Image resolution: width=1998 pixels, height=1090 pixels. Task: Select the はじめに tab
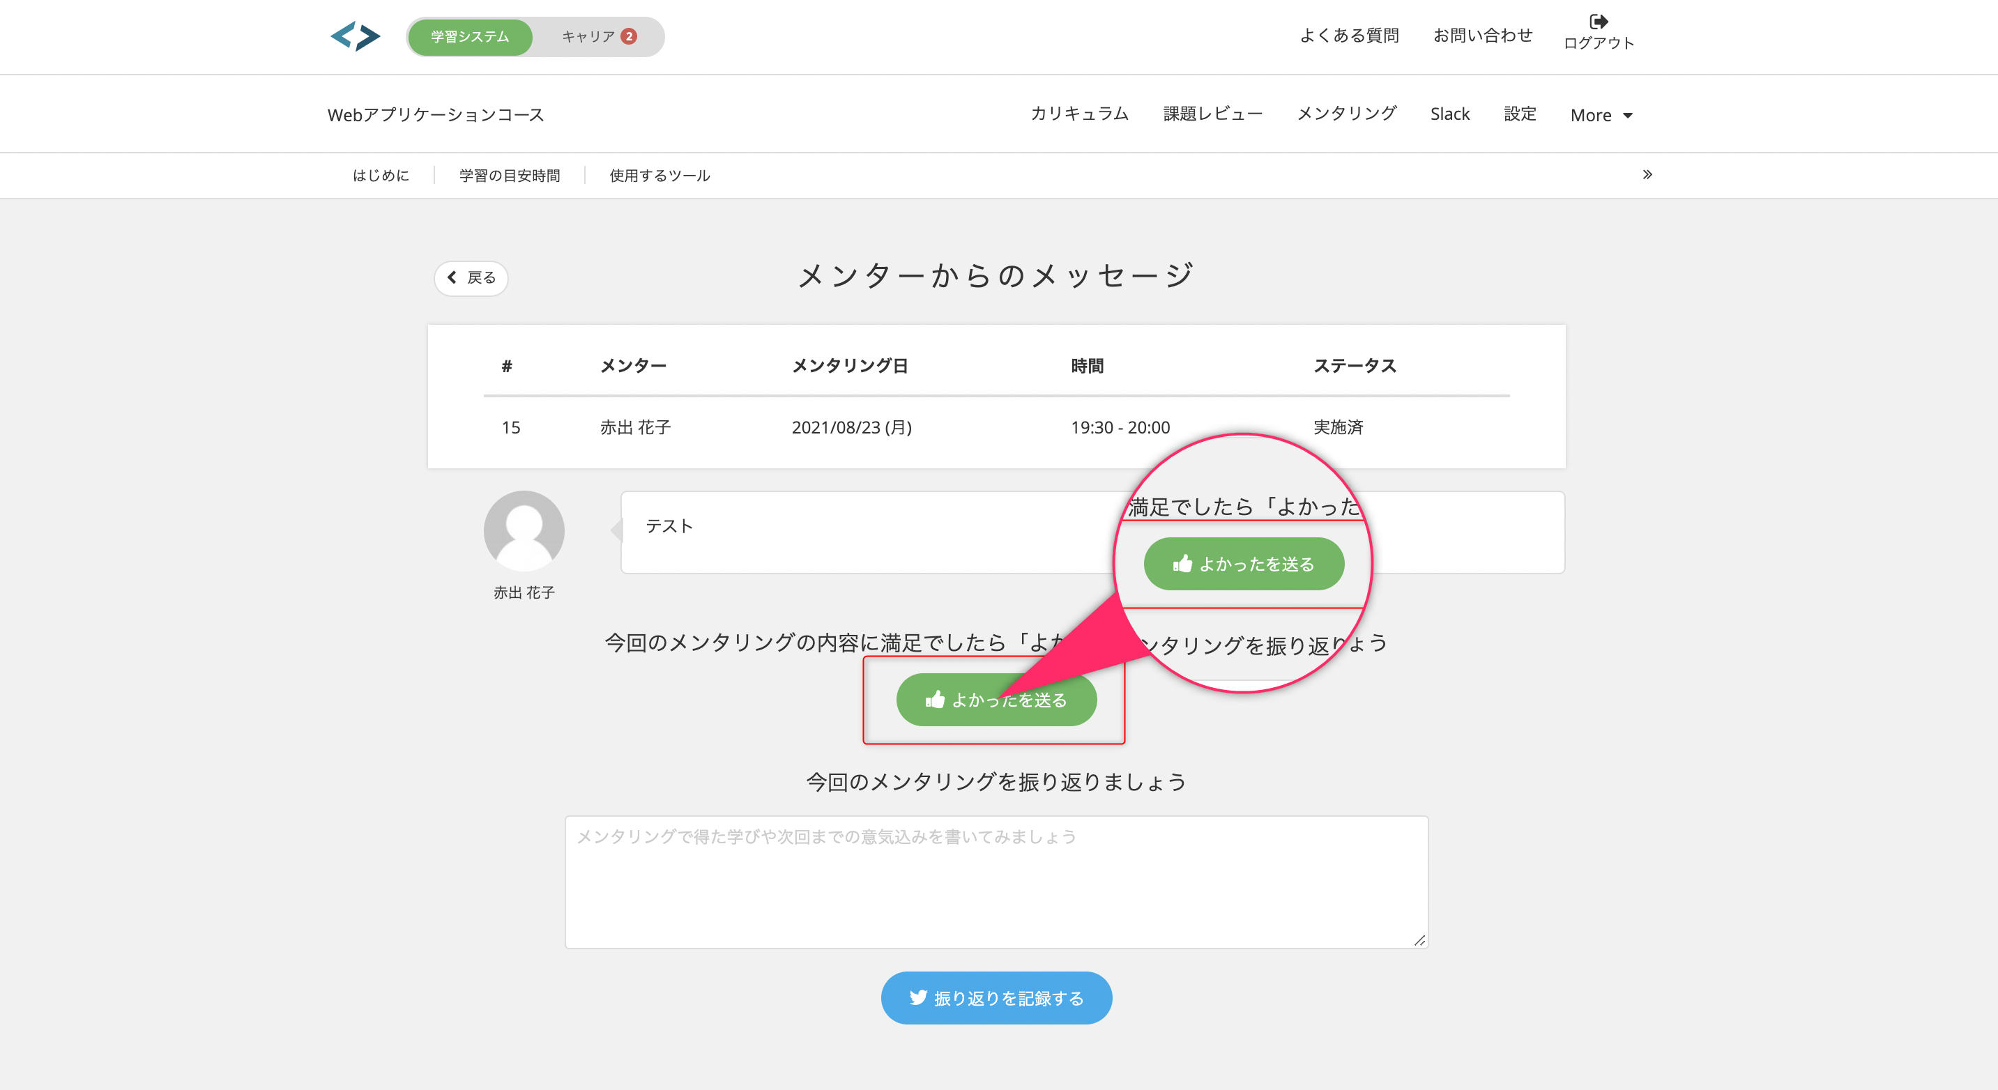point(380,175)
